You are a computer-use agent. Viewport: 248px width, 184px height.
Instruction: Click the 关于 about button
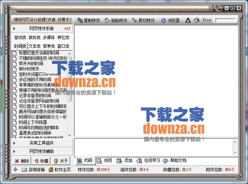pos(61,161)
